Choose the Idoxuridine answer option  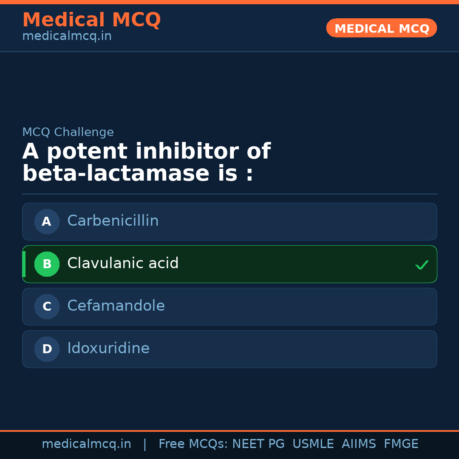point(108,348)
